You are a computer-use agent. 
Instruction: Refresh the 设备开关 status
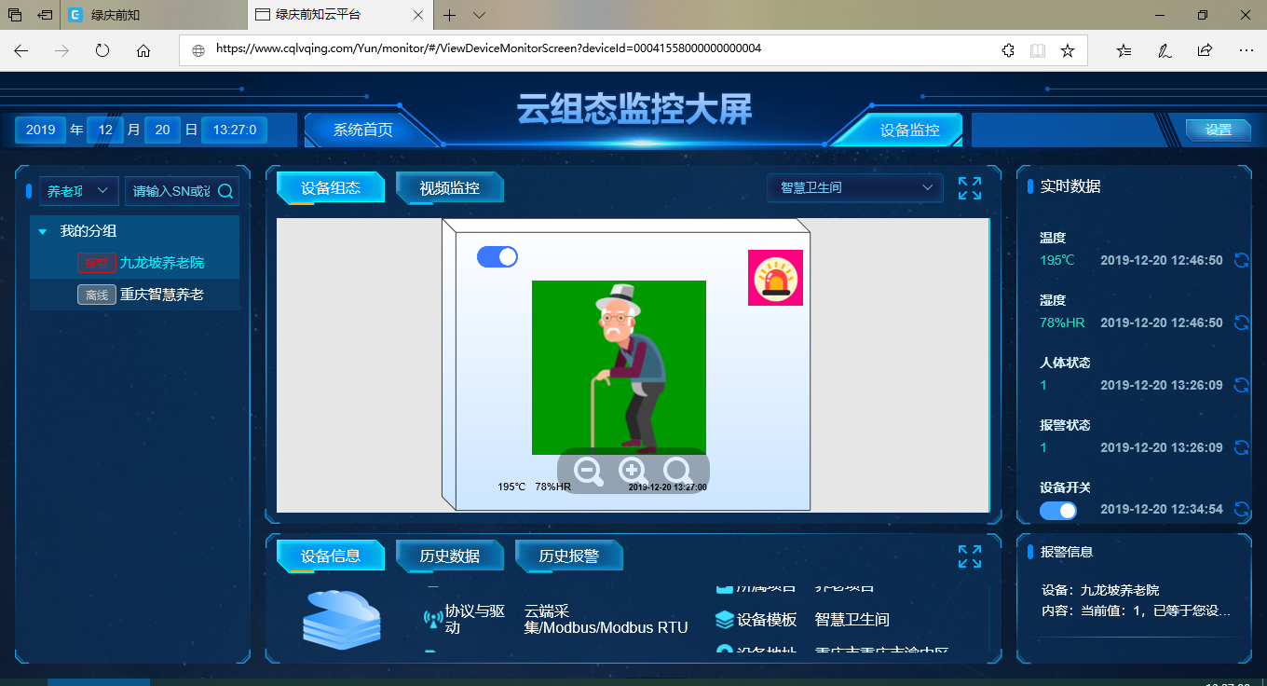(x=1241, y=510)
